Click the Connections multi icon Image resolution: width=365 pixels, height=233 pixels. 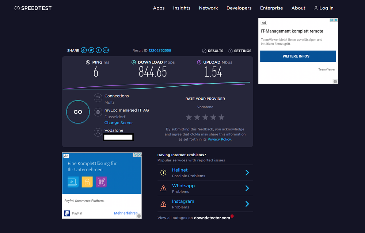tap(98, 98)
